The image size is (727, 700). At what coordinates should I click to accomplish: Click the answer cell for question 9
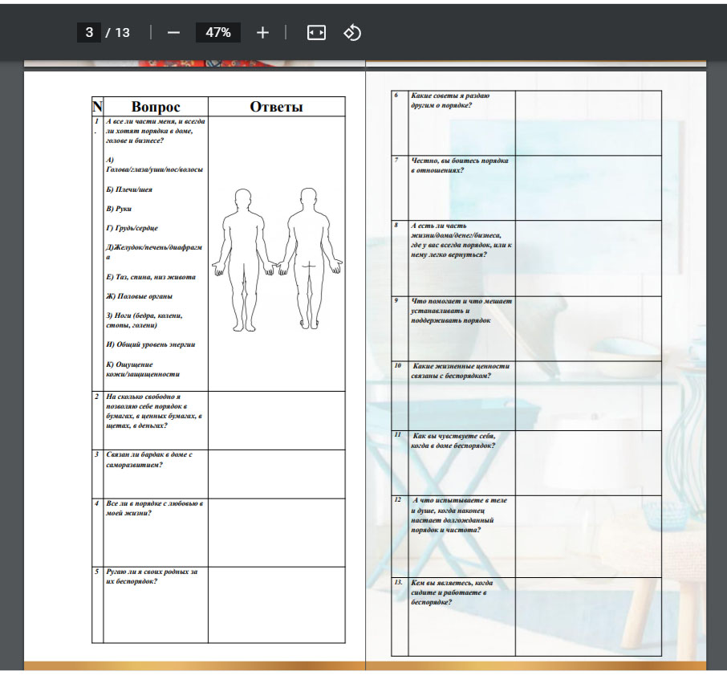point(587,328)
